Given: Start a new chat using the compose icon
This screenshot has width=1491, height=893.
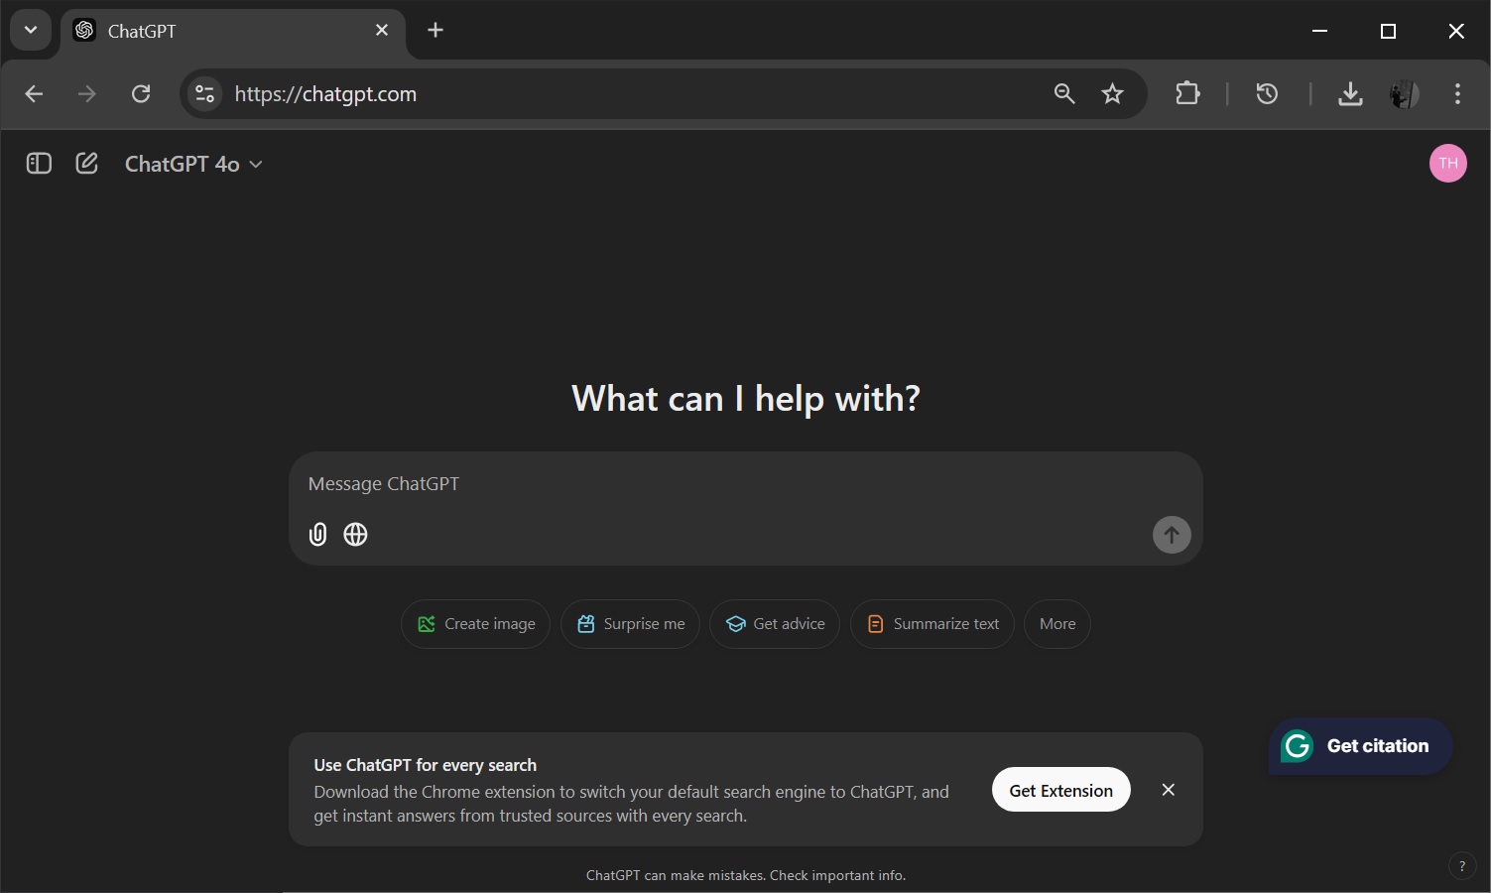Looking at the screenshot, I should click(x=86, y=163).
